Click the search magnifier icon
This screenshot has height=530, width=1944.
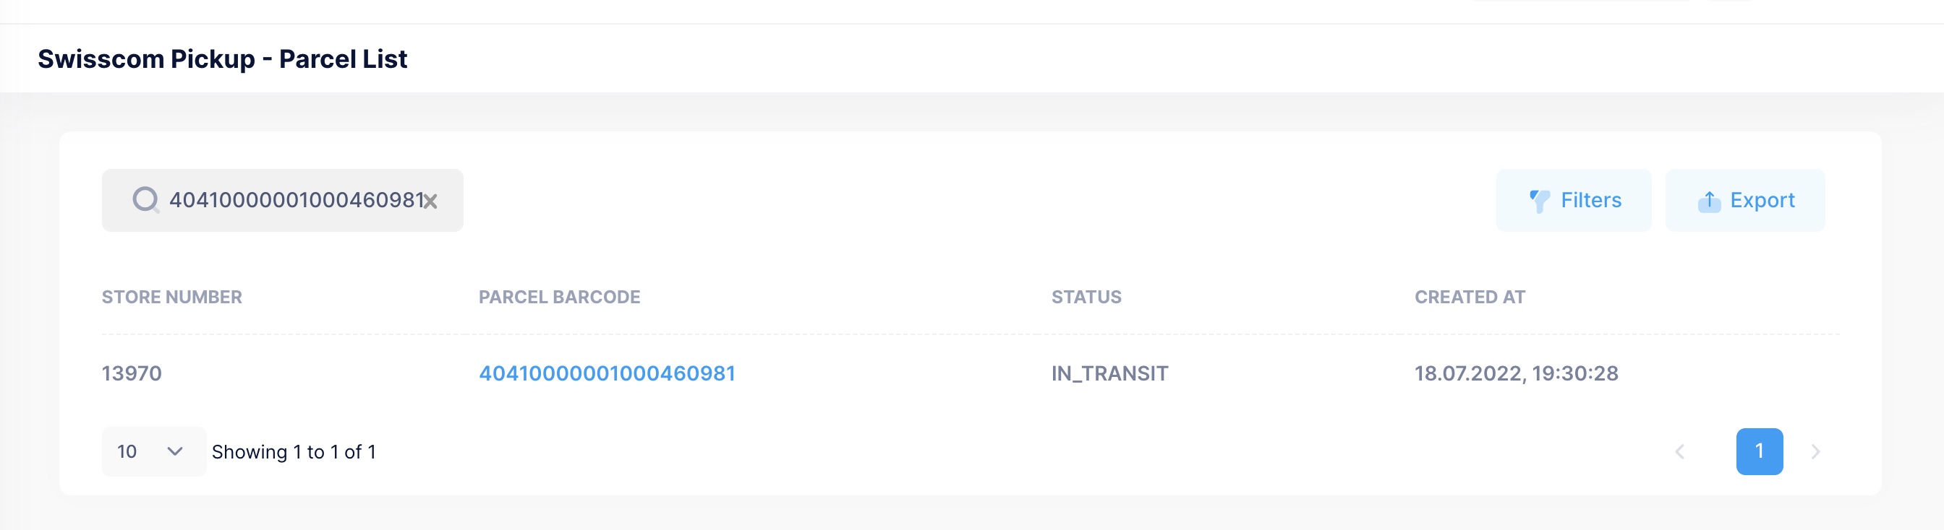click(145, 200)
